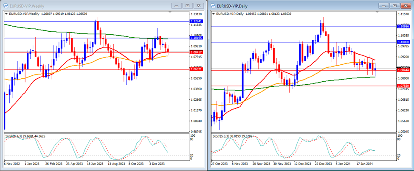Click the 27 Oct 2023 date on Daily axis
Screen dimensions: 414x171
(220, 163)
